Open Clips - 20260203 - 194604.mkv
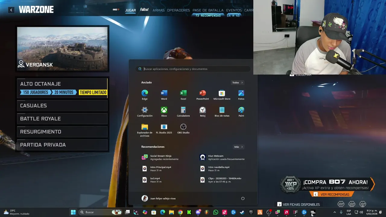The image size is (386, 217). 221,180
